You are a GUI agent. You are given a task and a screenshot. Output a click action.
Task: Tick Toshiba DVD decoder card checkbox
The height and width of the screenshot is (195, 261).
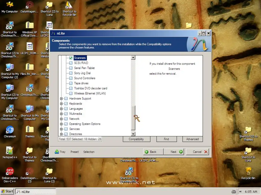(71, 88)
